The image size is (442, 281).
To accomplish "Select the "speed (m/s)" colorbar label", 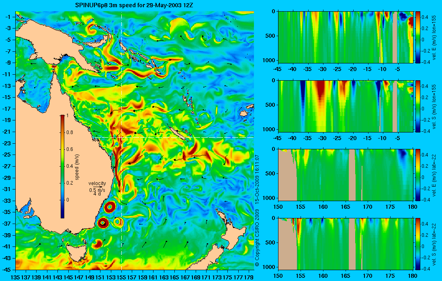I will (77, 167).
